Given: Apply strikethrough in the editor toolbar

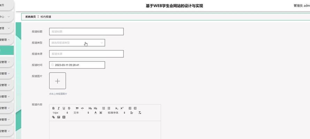Looking at the screenshot, I should tap(69, 108).
